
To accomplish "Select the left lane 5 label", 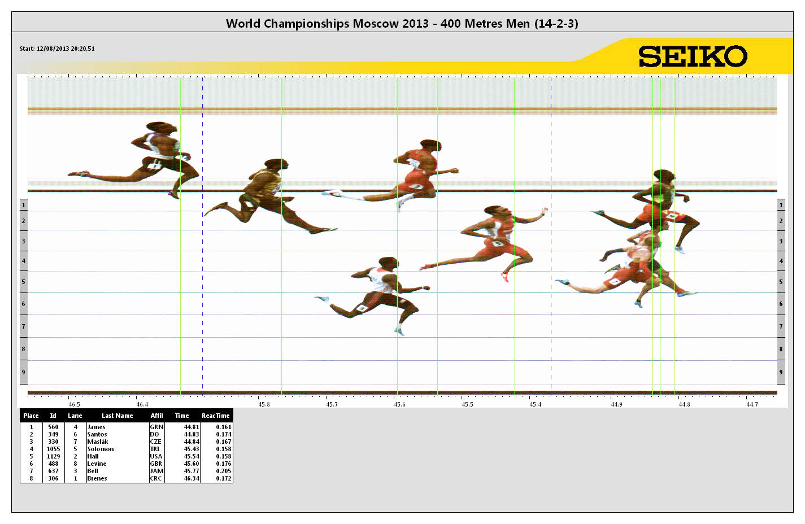I will (23, 282).
